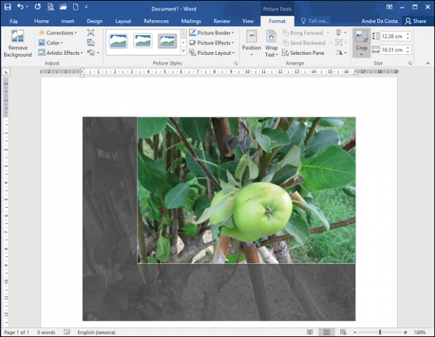Open the Position picture menu
This screenshot has width=435, height=337.
click(x=252, y=43)
